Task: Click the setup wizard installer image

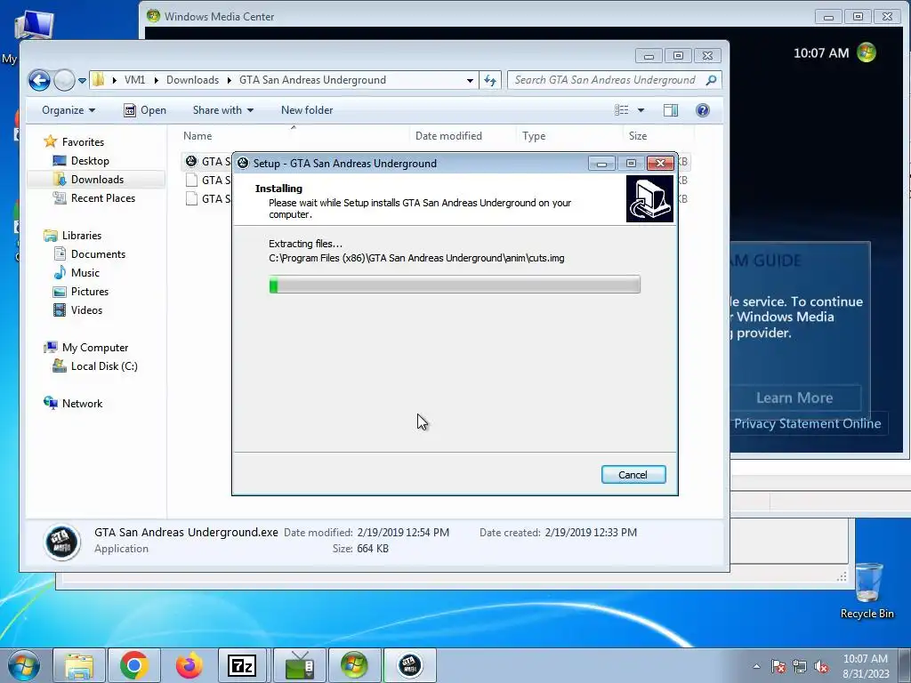Action: (649, 199)
